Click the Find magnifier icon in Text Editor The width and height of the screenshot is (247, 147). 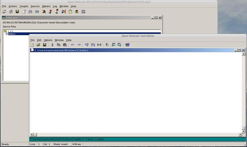click(87, 45)
